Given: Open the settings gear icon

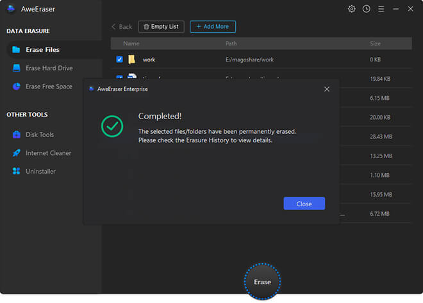Looking at the screenshot, I should pyautogui.click(x=351, y=9).
